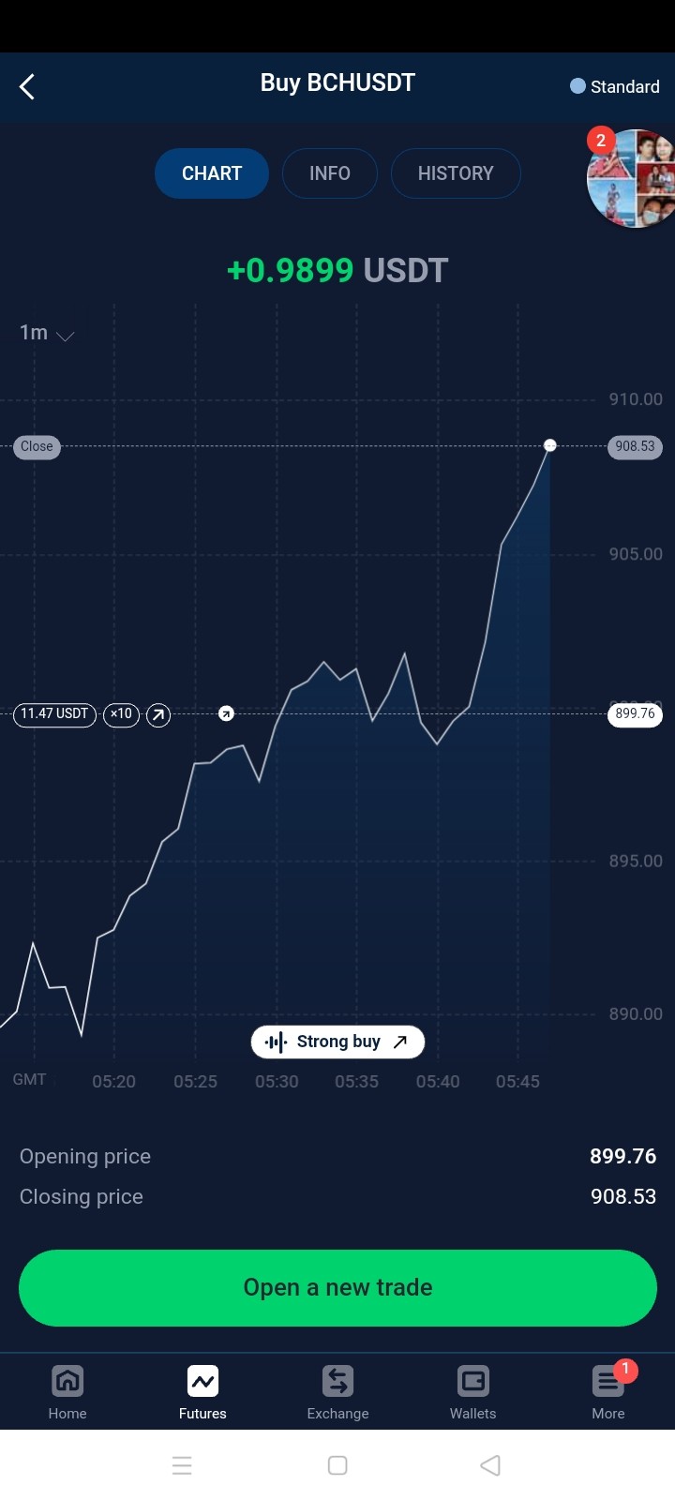This screenshot has width=675, height=1500.
Task: Open the Home tab icon
Action: 67,1381
